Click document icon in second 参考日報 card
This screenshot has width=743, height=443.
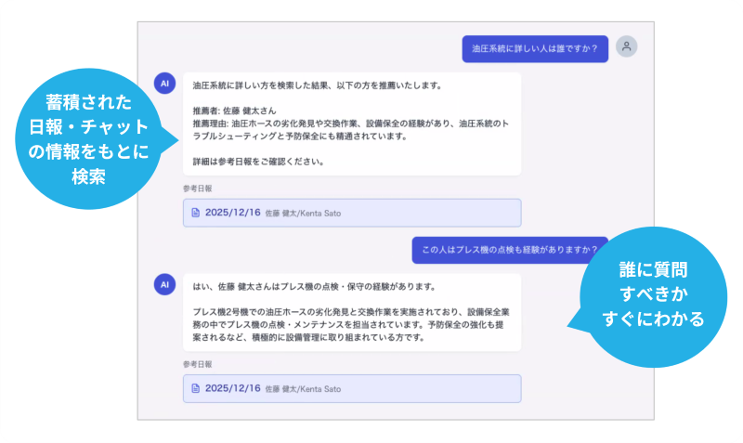tap(195, 388)
